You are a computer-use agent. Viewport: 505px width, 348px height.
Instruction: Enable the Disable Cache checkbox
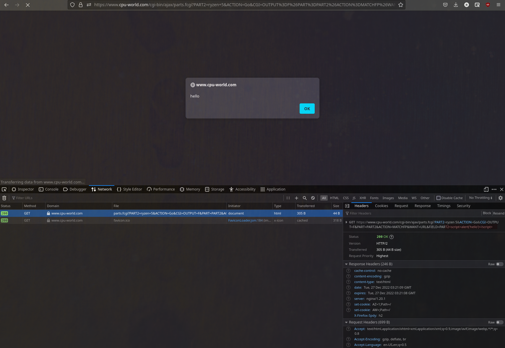[x=439, y=198]
